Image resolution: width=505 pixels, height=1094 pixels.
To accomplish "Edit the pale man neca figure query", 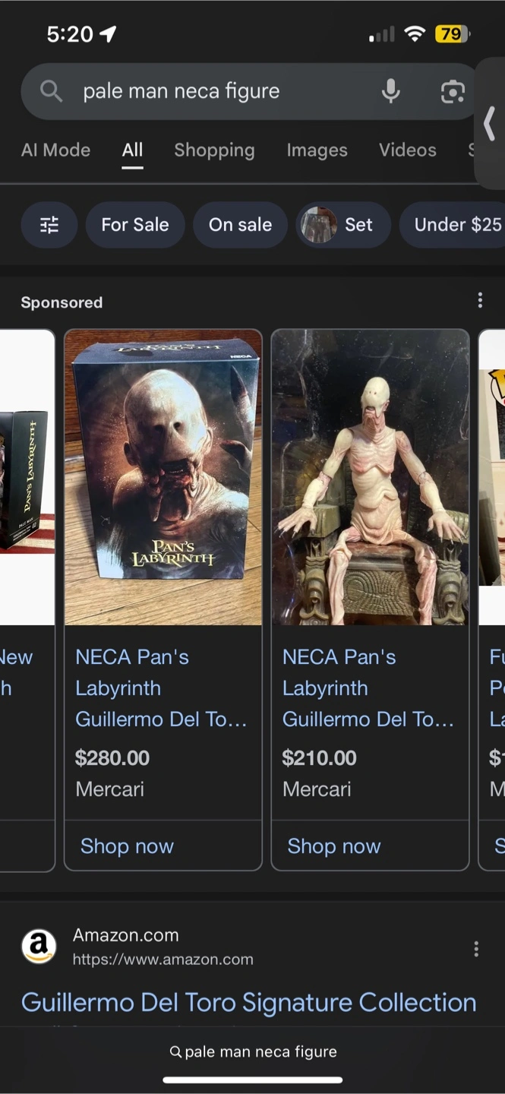I will coord(181,91).
